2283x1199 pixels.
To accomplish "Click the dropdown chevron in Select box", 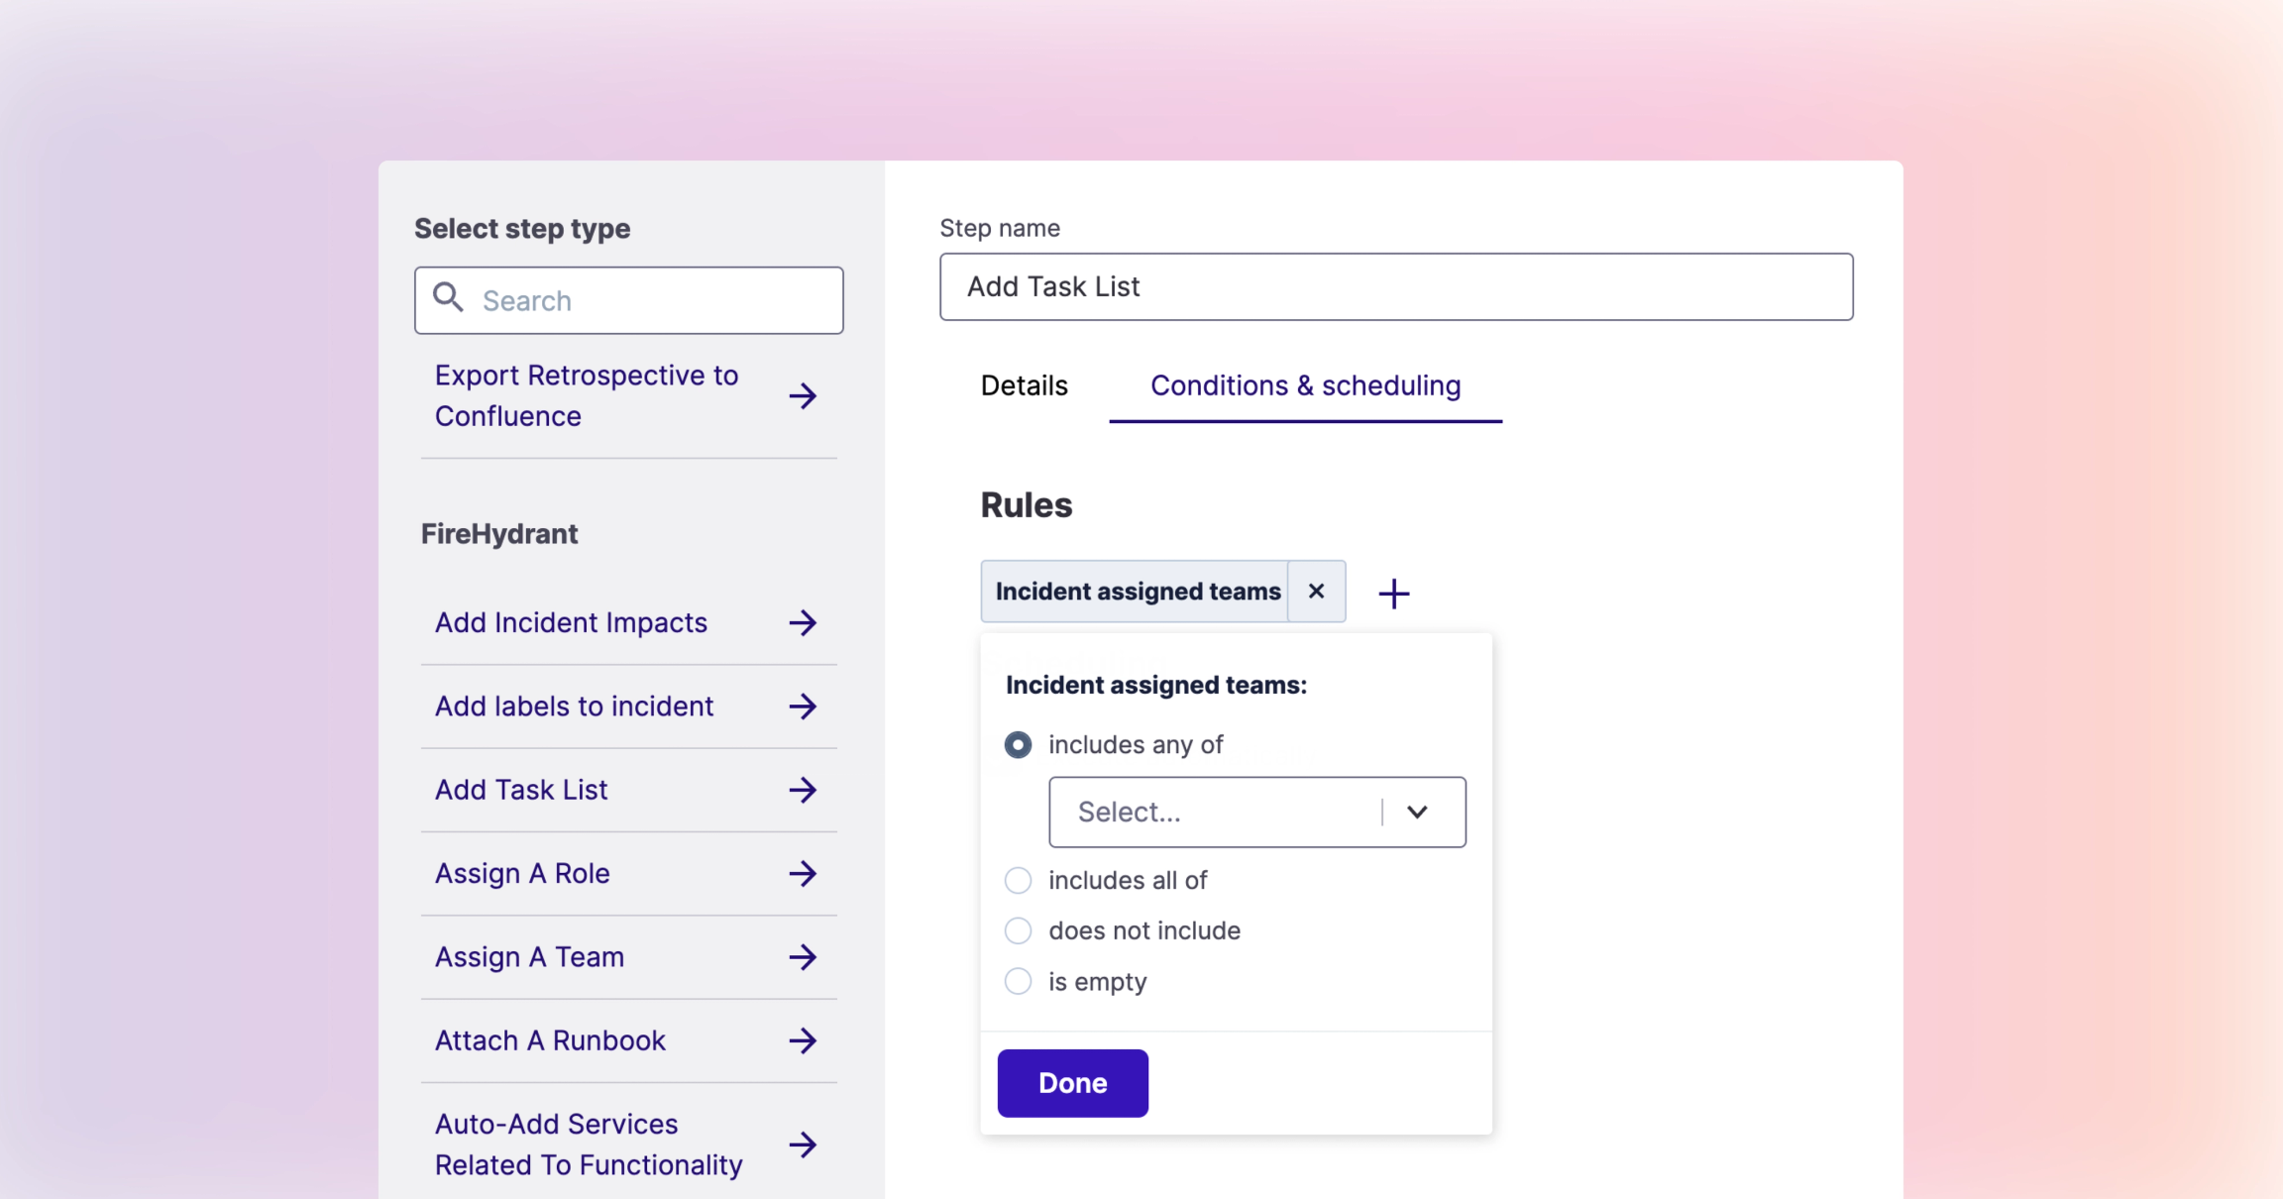I will 1417,812.
